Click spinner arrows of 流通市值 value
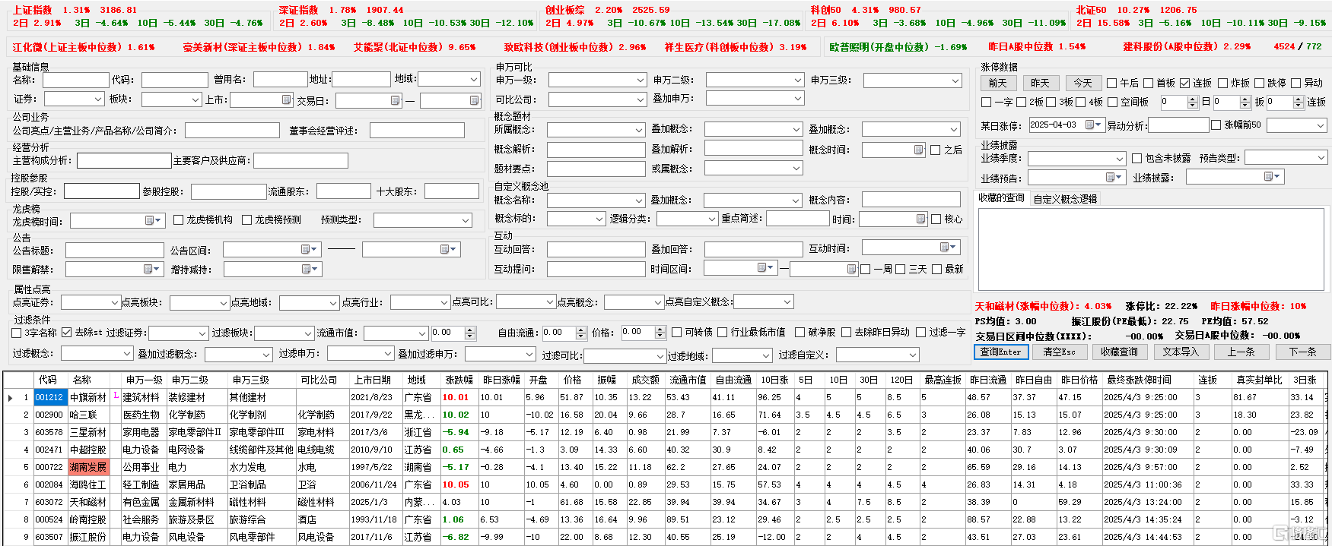The height and width of the screenshot is (546, 1332). click(469, 333)
